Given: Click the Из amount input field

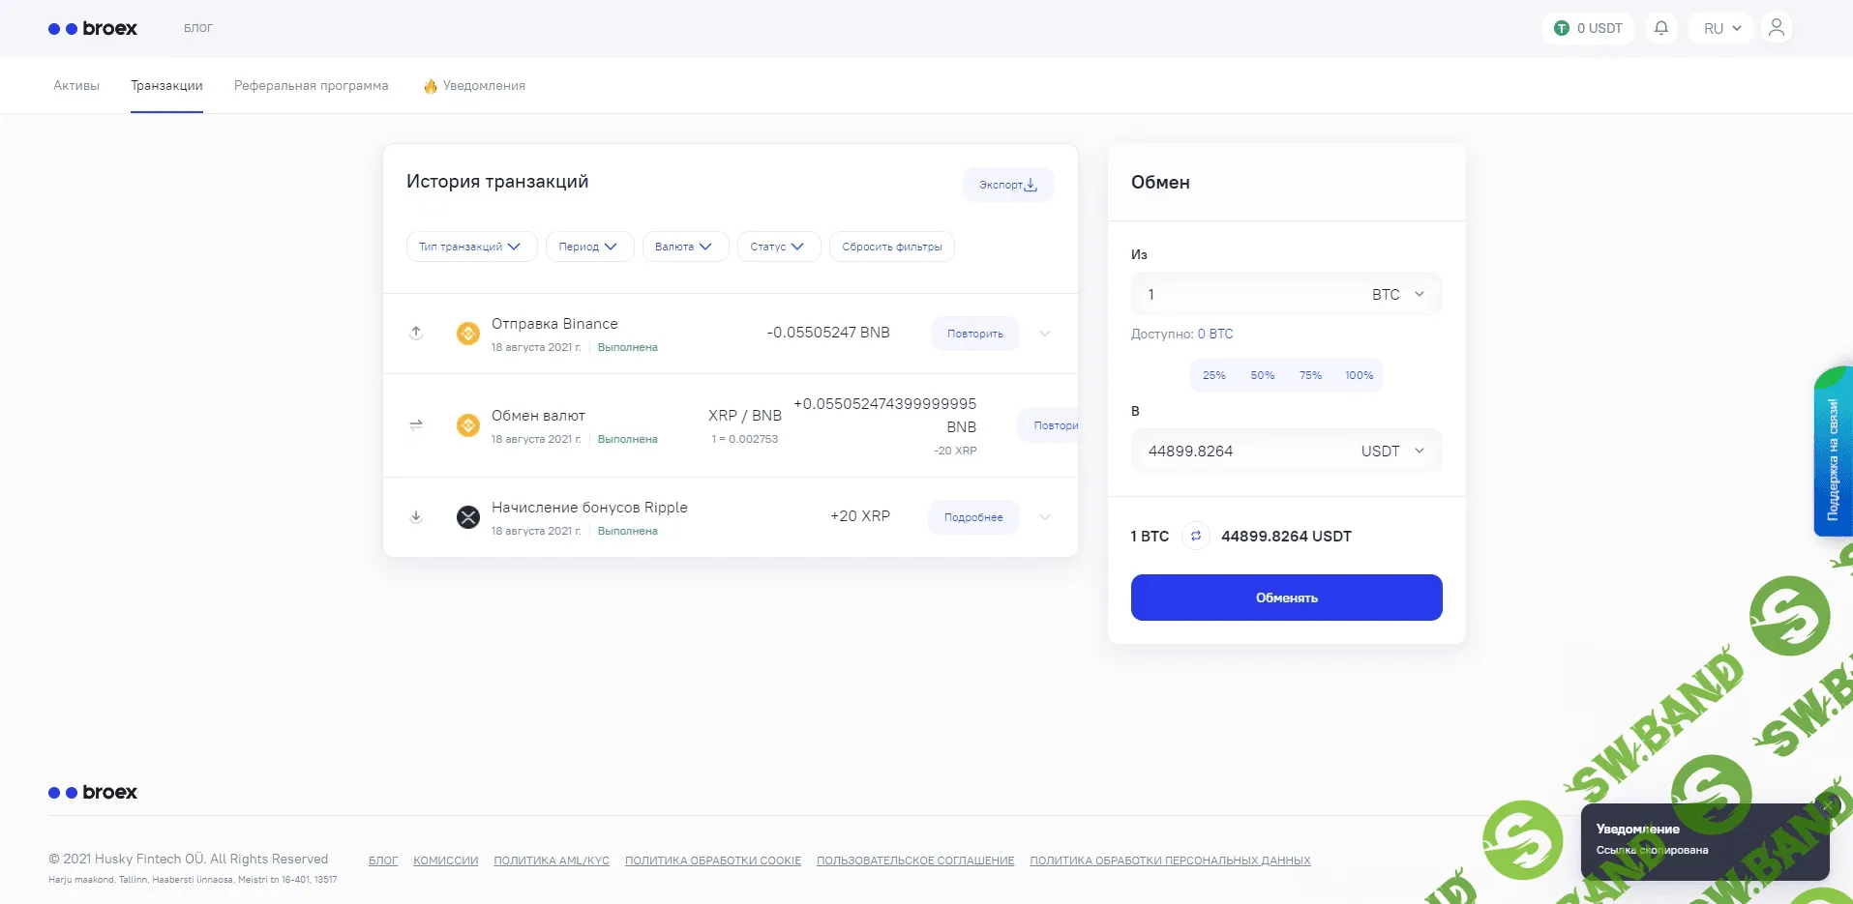Looking at the screenshot, I should 1248,295.
